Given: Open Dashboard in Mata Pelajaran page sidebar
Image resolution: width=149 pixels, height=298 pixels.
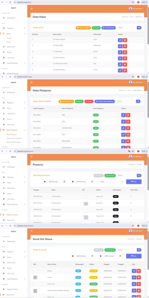Looking at the screenshot, I should coord(11,92).
